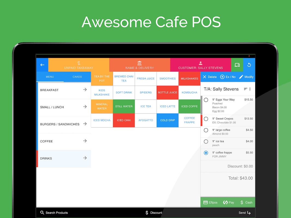
Task: Deselect the coffee frappe radio button
Action: coord(206,153)
